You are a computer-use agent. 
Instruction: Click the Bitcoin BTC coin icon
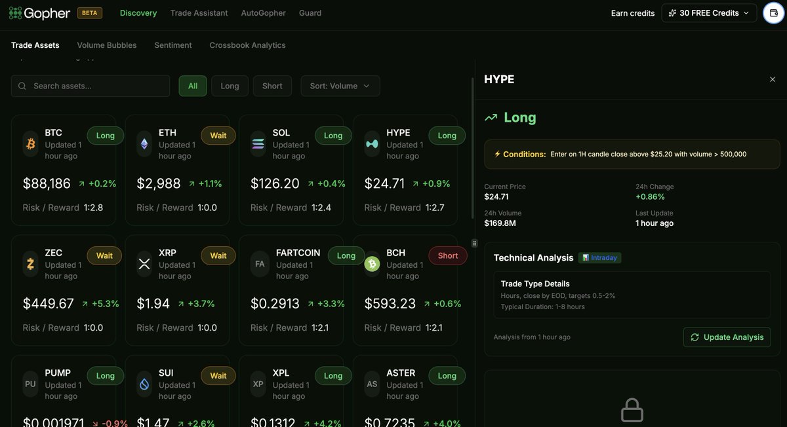(x=31, y=144)
